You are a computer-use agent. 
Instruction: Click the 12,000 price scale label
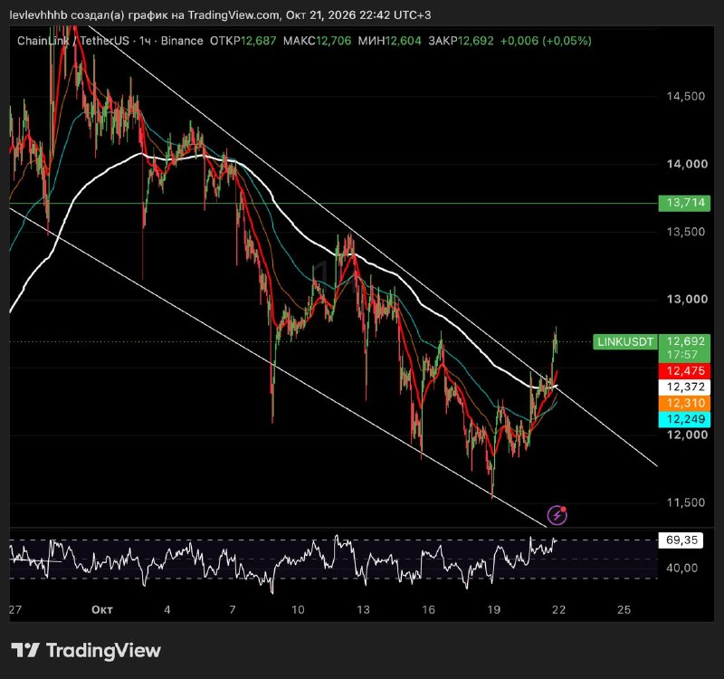pos(687,435)
